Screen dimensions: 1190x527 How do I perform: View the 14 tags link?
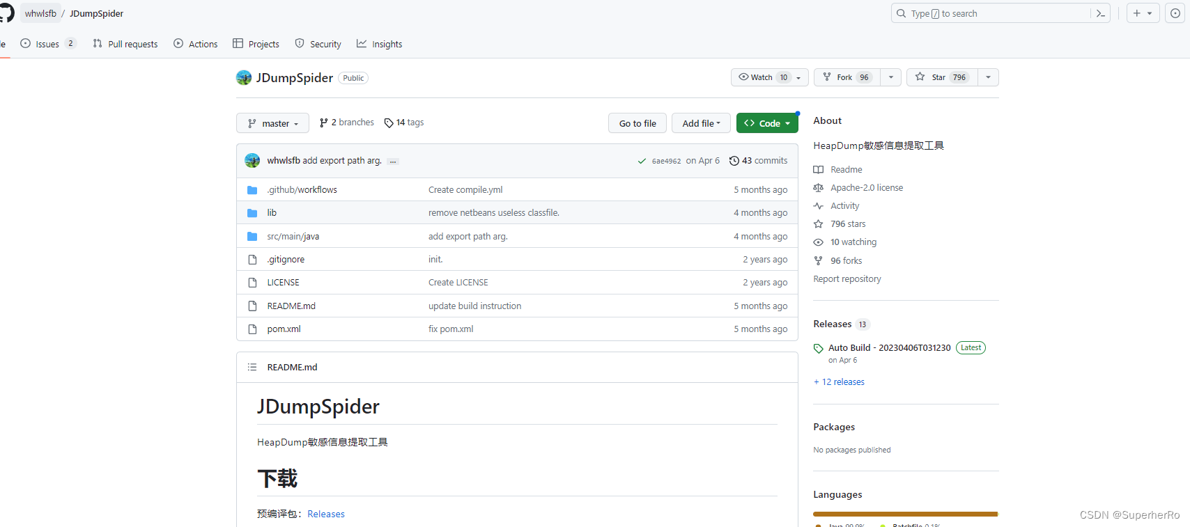(404, 123)
